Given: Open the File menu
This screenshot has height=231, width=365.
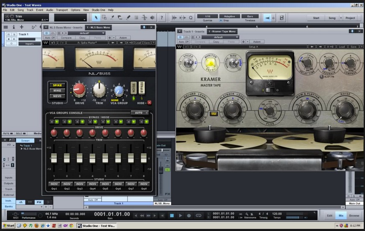Looking at the screenshot, I should coord(5,10).
